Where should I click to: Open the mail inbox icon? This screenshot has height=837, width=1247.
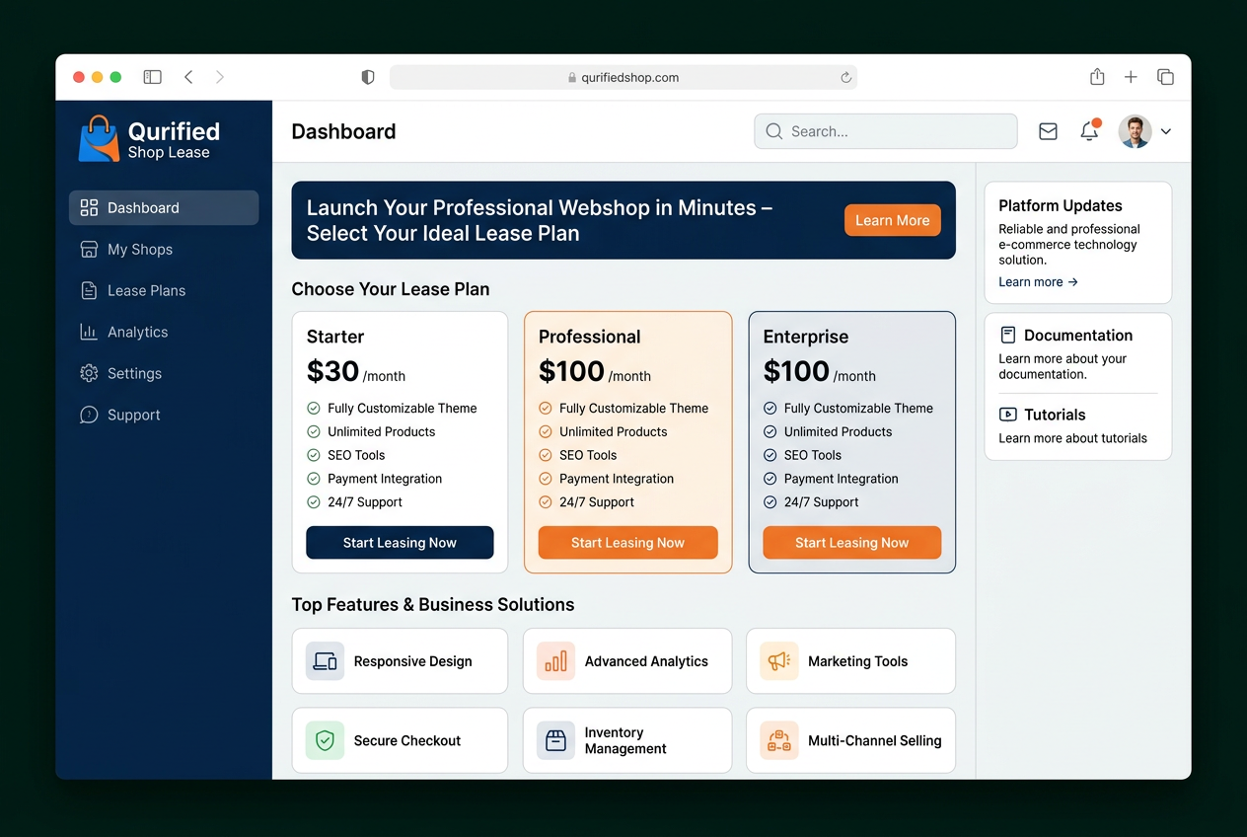[x=1048, y=131]
